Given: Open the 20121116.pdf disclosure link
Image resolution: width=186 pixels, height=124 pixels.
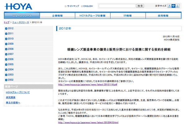Looking at the screenshot, I should tap(88, 85).
